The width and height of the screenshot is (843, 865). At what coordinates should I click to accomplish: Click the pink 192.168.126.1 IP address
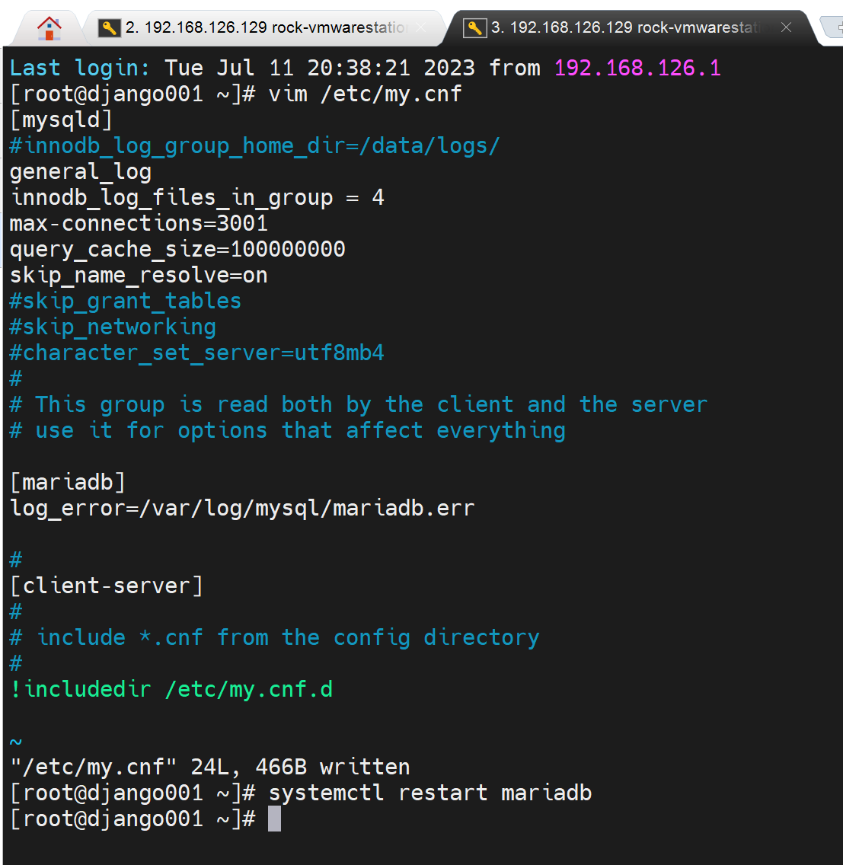[637, 69]
